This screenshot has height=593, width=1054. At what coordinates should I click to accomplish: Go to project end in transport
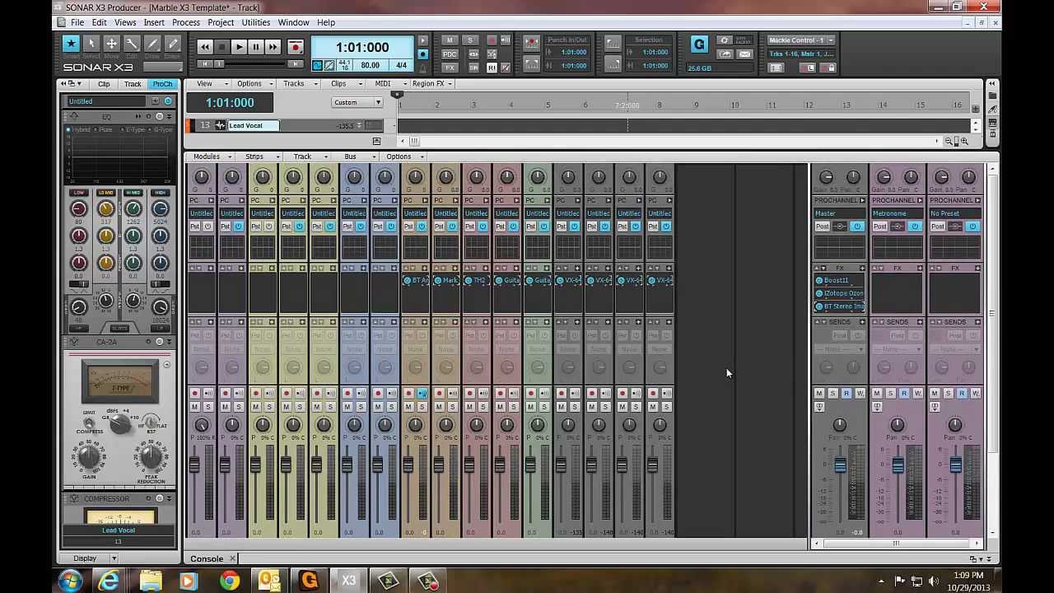(x=295, y=63)
